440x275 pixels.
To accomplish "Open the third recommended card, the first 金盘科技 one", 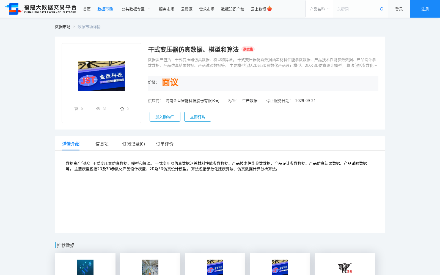I will (x=215, y=264).
